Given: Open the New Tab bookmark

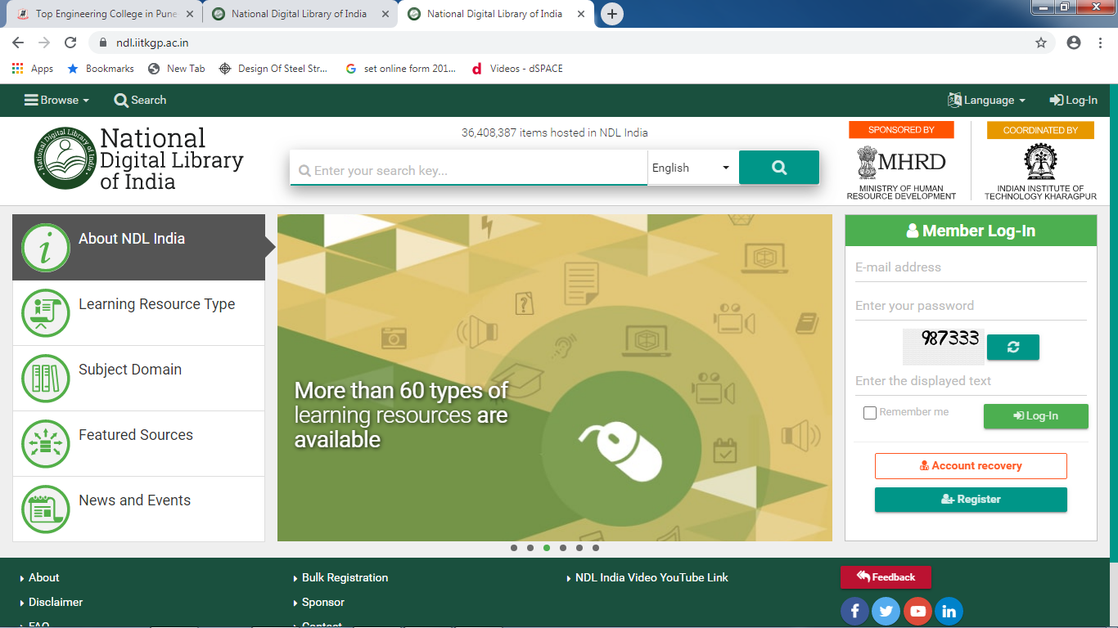Looking at the screenshot, I should tap(177, 69).
